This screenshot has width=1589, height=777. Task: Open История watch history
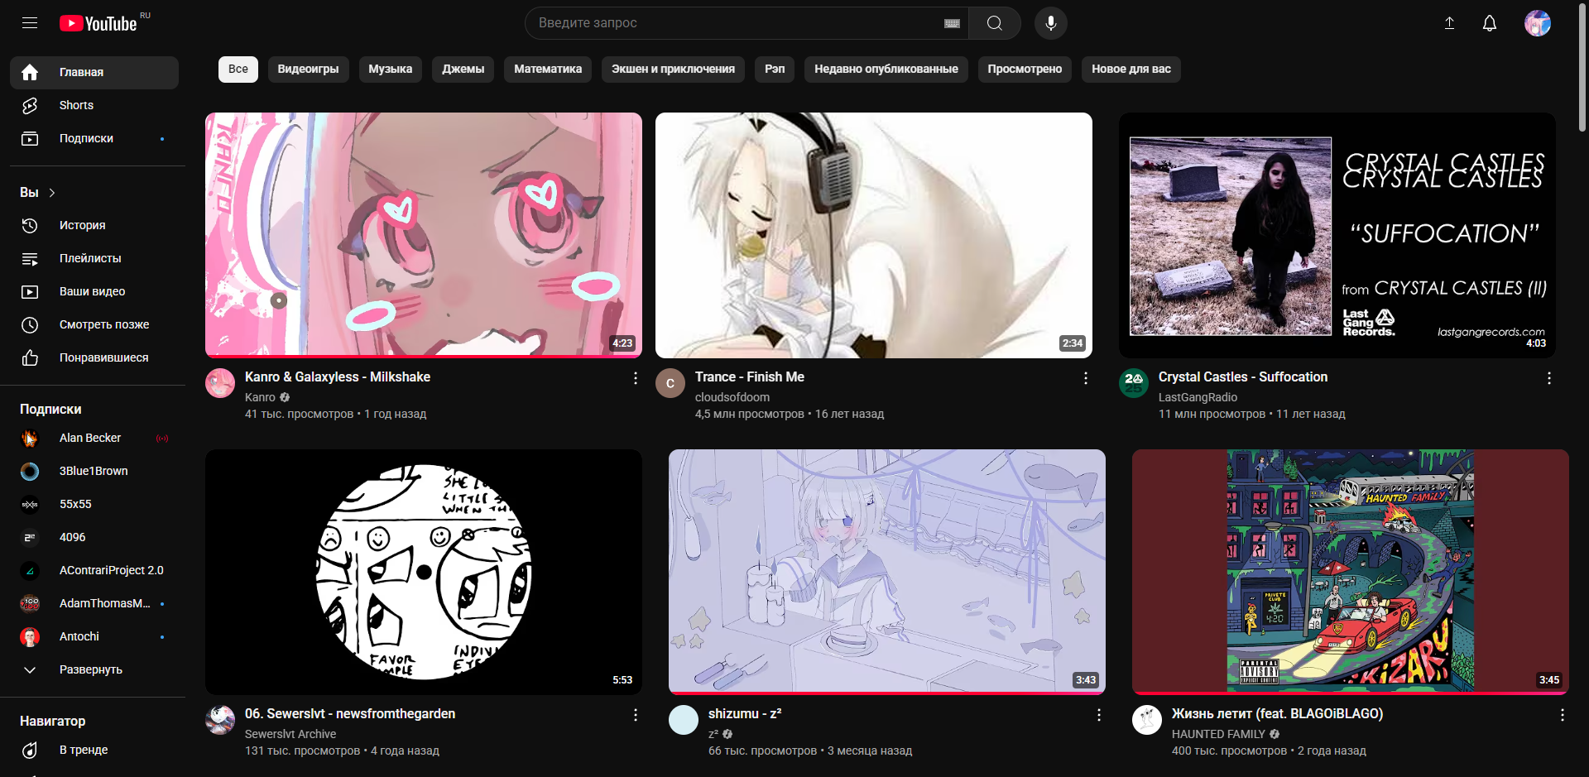(94, 225)
